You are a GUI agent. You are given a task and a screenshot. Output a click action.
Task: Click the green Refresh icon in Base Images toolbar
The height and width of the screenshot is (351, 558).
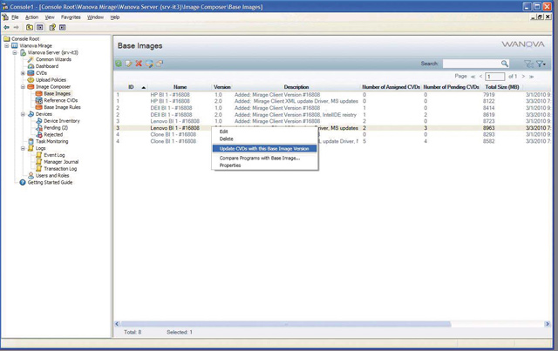(x=119, y=64)
